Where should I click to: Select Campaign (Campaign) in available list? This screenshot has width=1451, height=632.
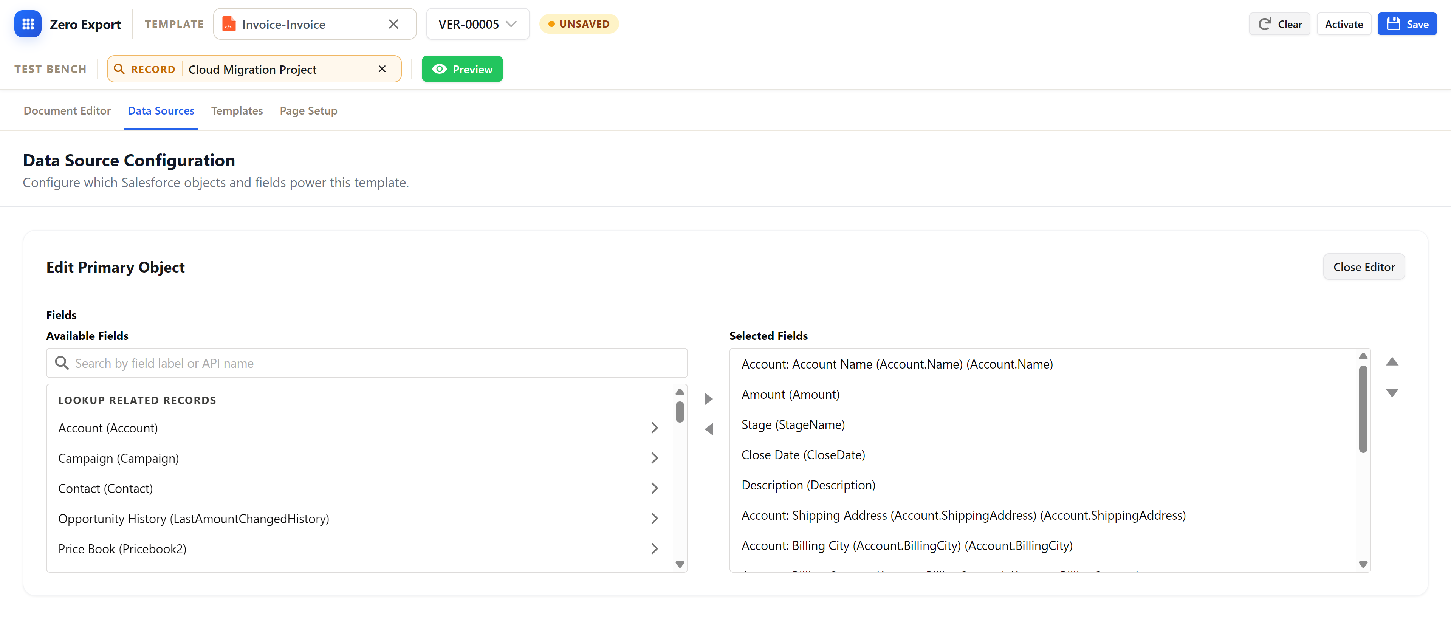359,459
